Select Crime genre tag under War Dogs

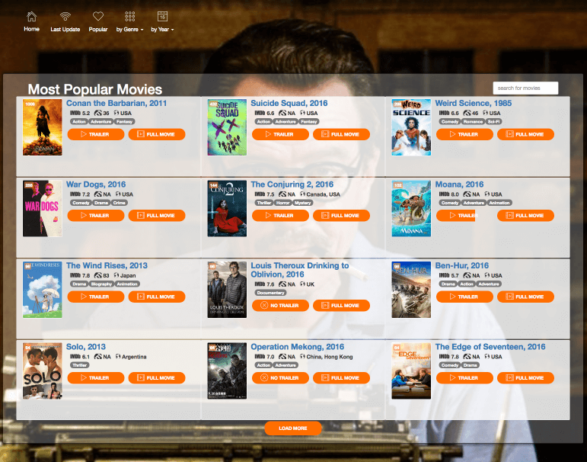coord(119,203)
